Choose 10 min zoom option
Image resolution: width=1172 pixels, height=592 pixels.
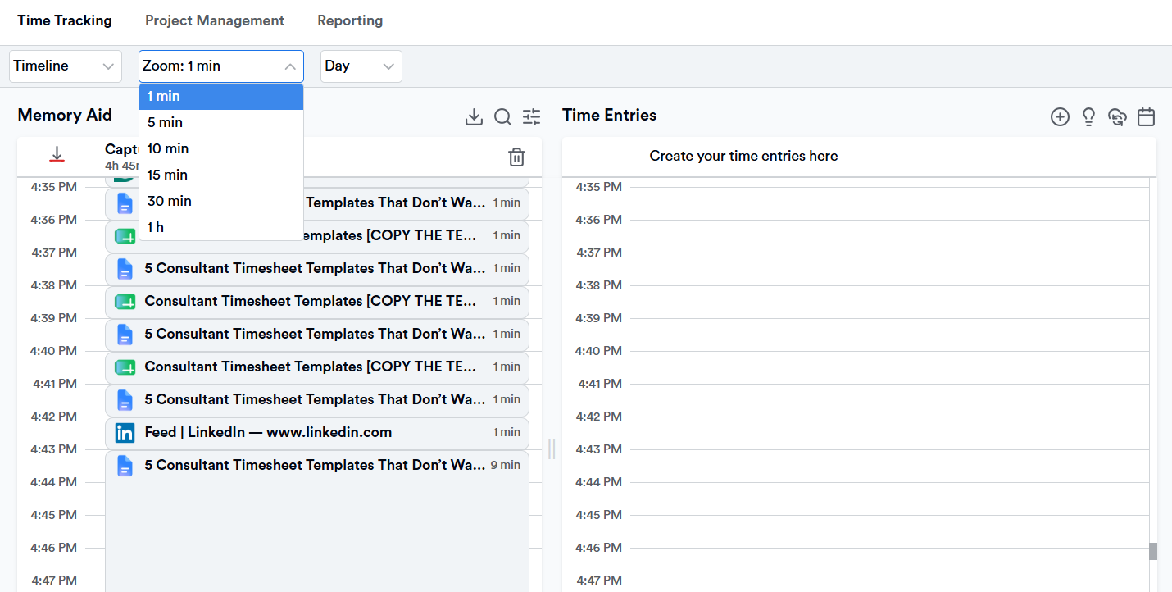[221, 148]
